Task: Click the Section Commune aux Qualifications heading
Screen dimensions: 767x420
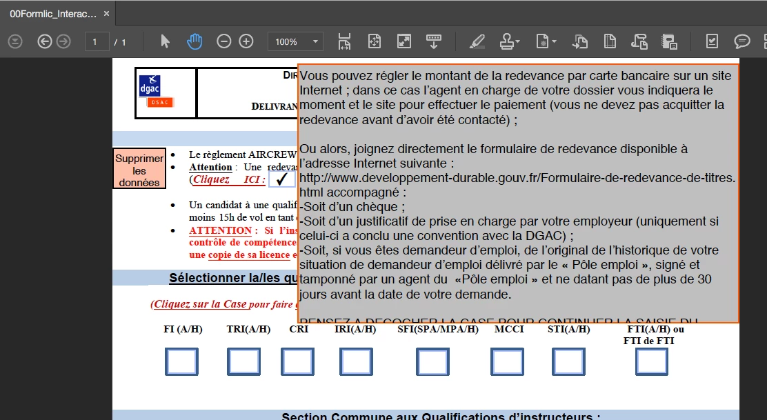Action: [441, 416]
